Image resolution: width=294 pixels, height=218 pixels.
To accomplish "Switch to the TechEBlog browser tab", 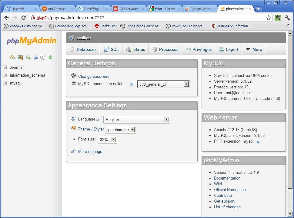I will pyautogui.click(x=93, y=9).
